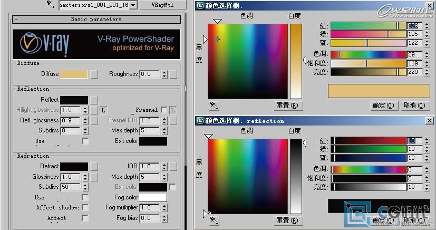Viewport: 436px width, 230px height.
Task: Click the Refl. glossiness value field
Action: [x=70, y=121]
